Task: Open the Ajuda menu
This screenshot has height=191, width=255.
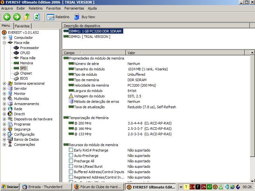Action: click(92, 8)
